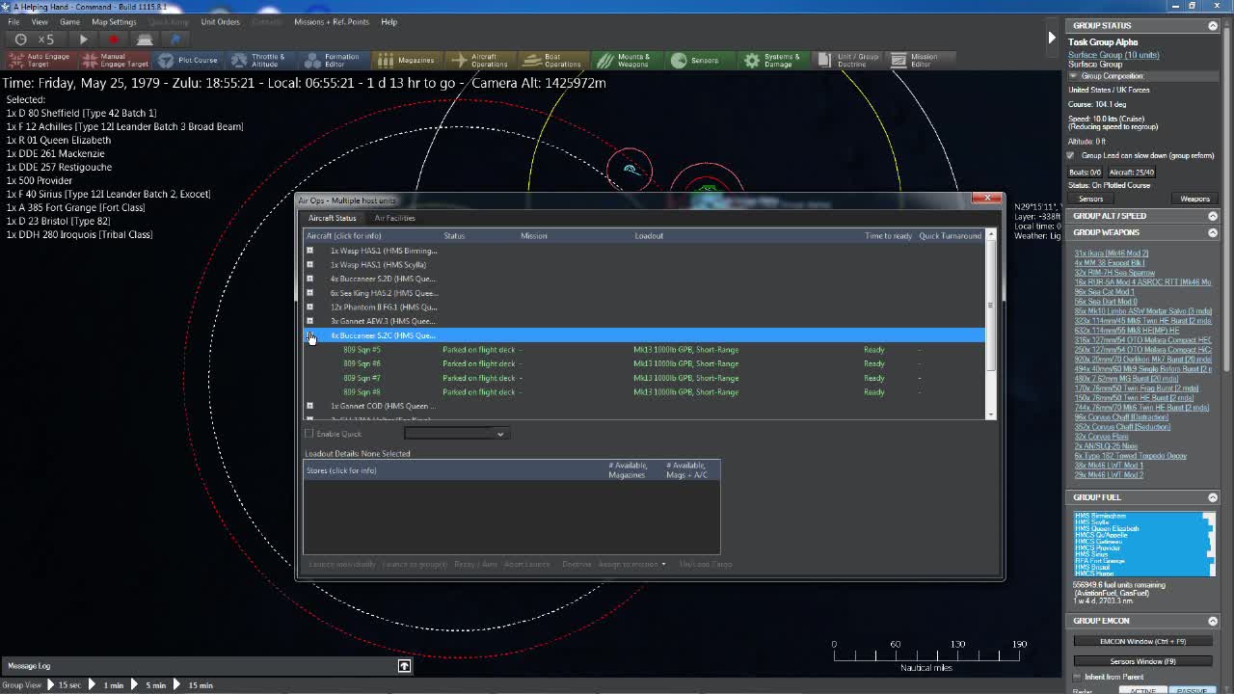Screen dimensions: 1234x694
Task: Click Sensors button in Group Status
Action: pos(1090,200)
